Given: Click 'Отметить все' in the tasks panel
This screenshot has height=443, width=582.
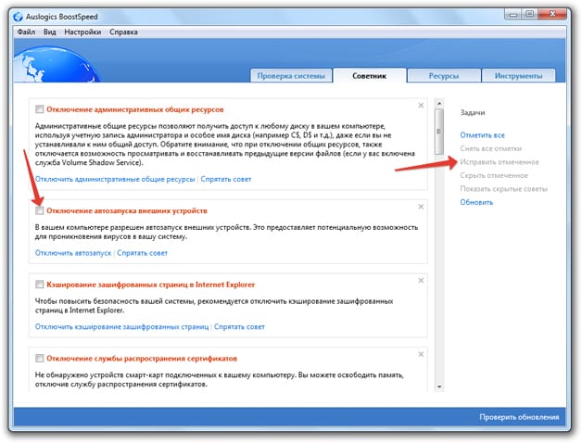Looking at the screenshot, I should pos(483,135).
